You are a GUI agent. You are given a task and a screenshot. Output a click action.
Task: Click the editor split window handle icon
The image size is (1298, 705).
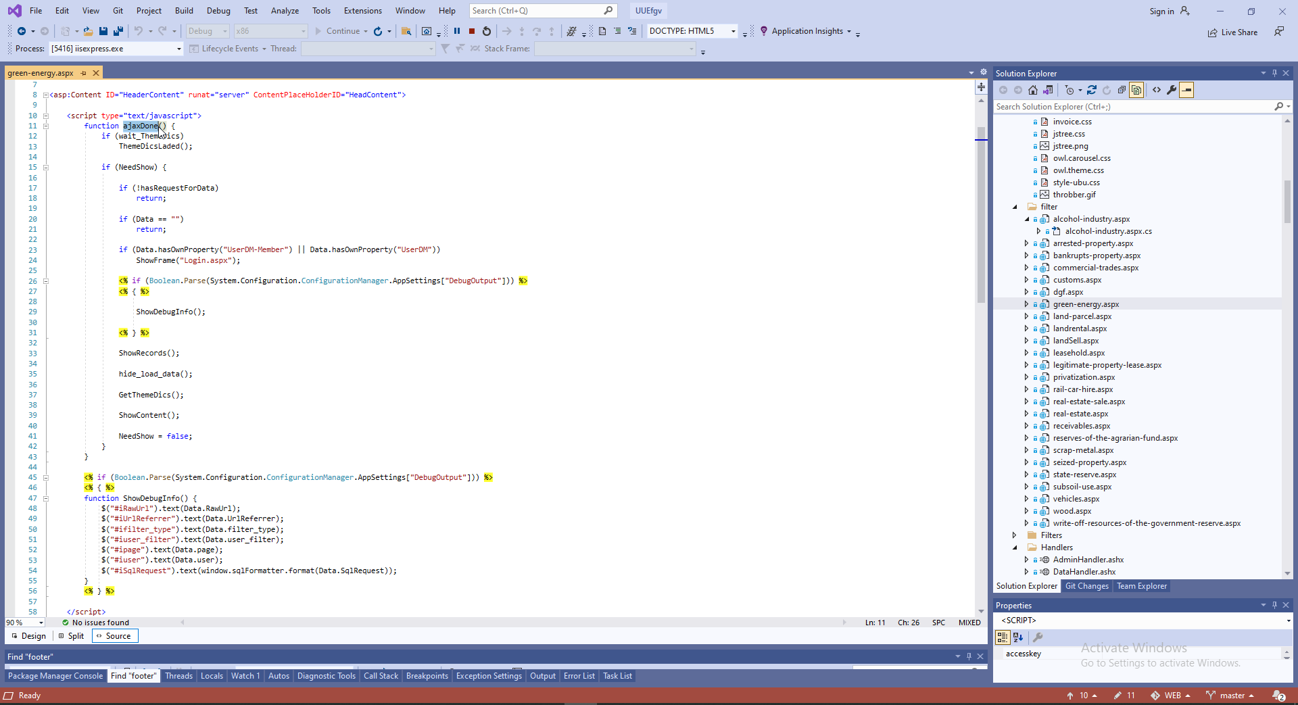pos(981,87)
